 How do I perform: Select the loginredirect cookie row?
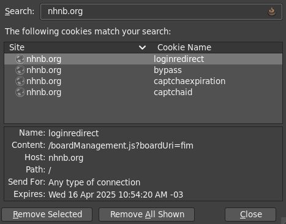coord(143,59)
